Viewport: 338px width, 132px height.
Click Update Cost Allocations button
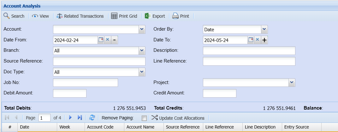pos(178,118)
